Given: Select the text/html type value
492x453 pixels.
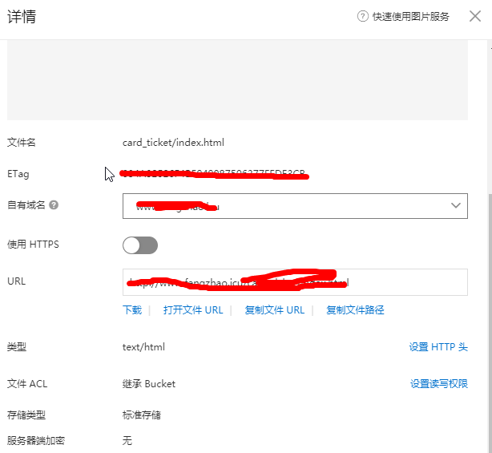Looking at the screenshot, I should click(143, 347).
